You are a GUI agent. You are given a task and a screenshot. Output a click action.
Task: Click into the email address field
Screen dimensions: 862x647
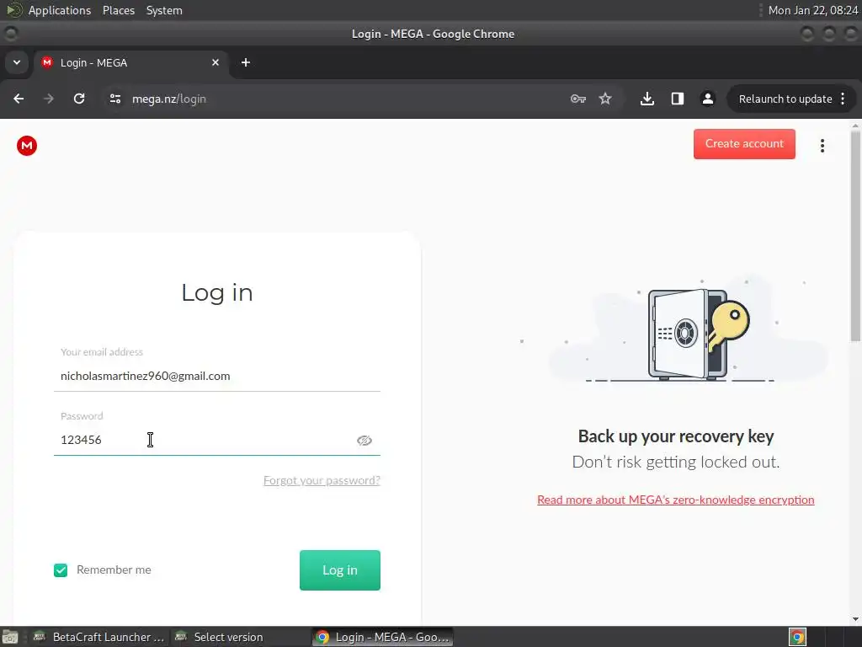pos(216,376)
